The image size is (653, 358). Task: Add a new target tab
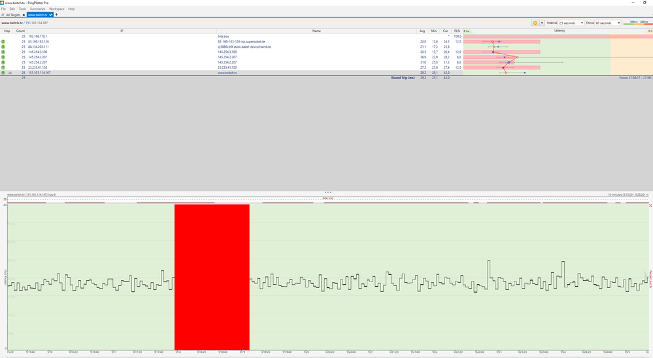pyautogui.click(x=57, y=14)
